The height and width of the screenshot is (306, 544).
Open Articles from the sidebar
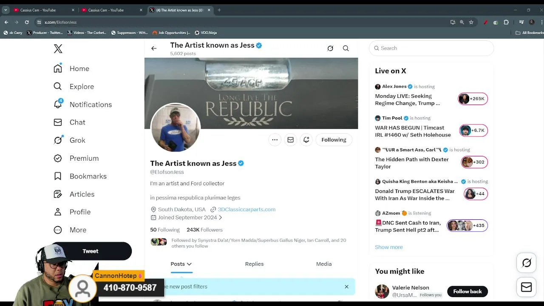tap(74, 194)
